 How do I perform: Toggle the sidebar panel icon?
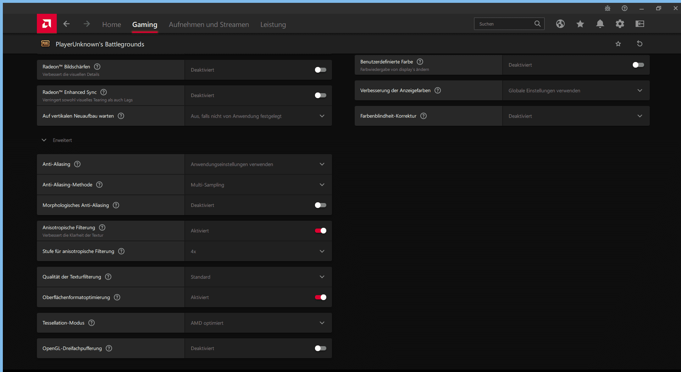click(x=640, y=24)
